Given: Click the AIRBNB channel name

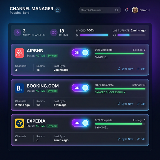Looking at the screenshot, I should click(x=35, y=51).
